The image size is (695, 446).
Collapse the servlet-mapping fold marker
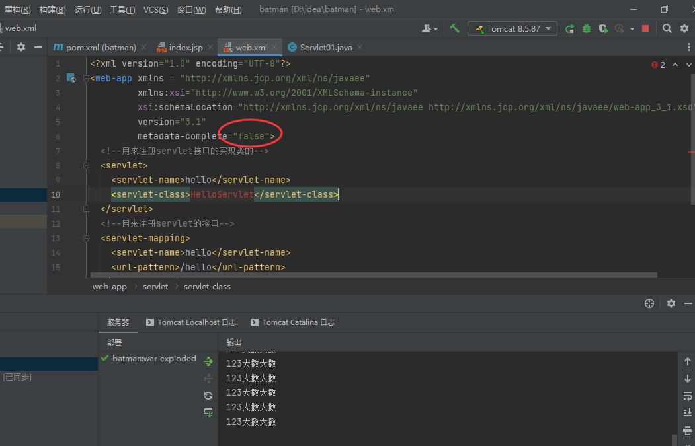pos(87,239)
